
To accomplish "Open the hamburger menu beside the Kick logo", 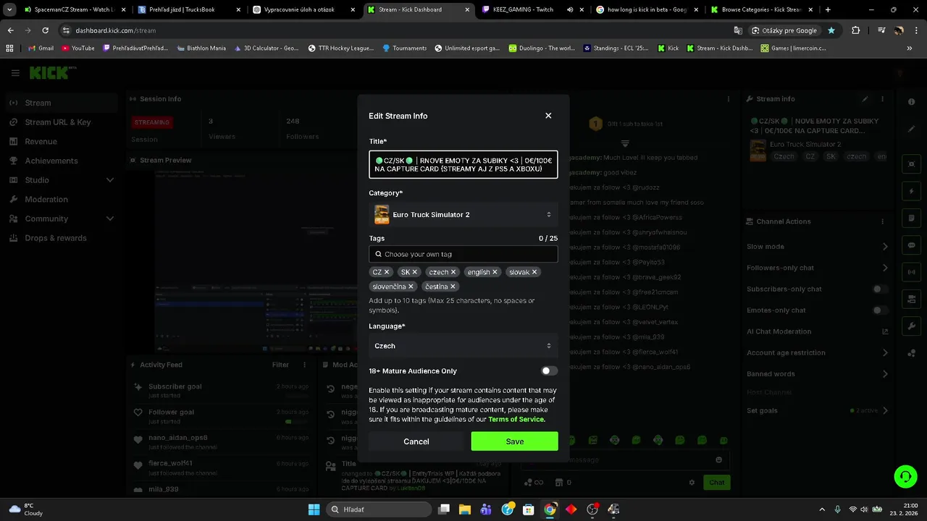I will [x=15, y=73].
